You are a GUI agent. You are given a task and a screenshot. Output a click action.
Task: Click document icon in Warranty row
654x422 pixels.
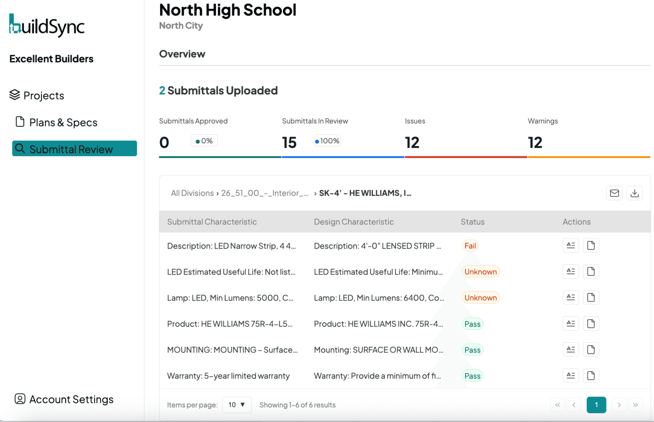[x=591, y=376]
